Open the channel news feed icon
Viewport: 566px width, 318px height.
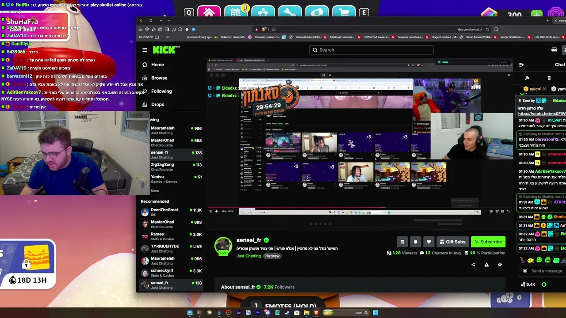(x=402, y=242)
